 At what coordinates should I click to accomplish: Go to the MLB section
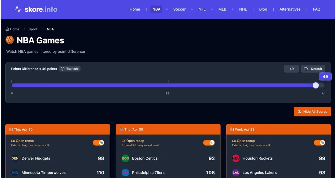tap(222, 9)
